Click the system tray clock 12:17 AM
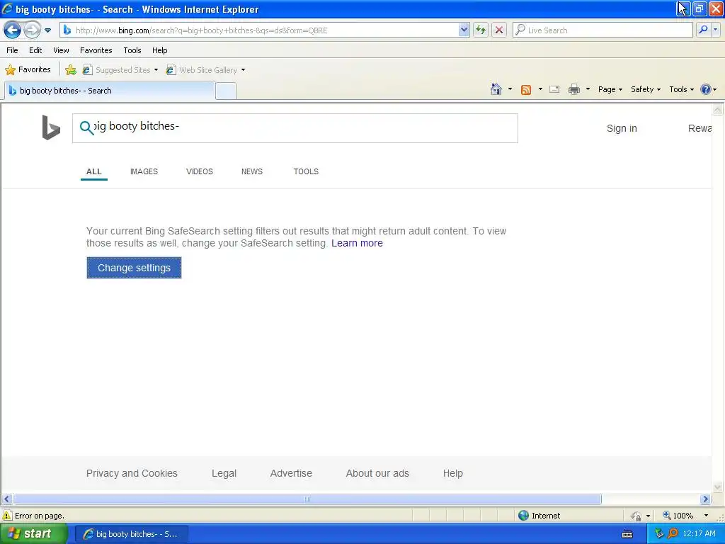This screenshot has width=725, height=544. [x=699, y=534]
